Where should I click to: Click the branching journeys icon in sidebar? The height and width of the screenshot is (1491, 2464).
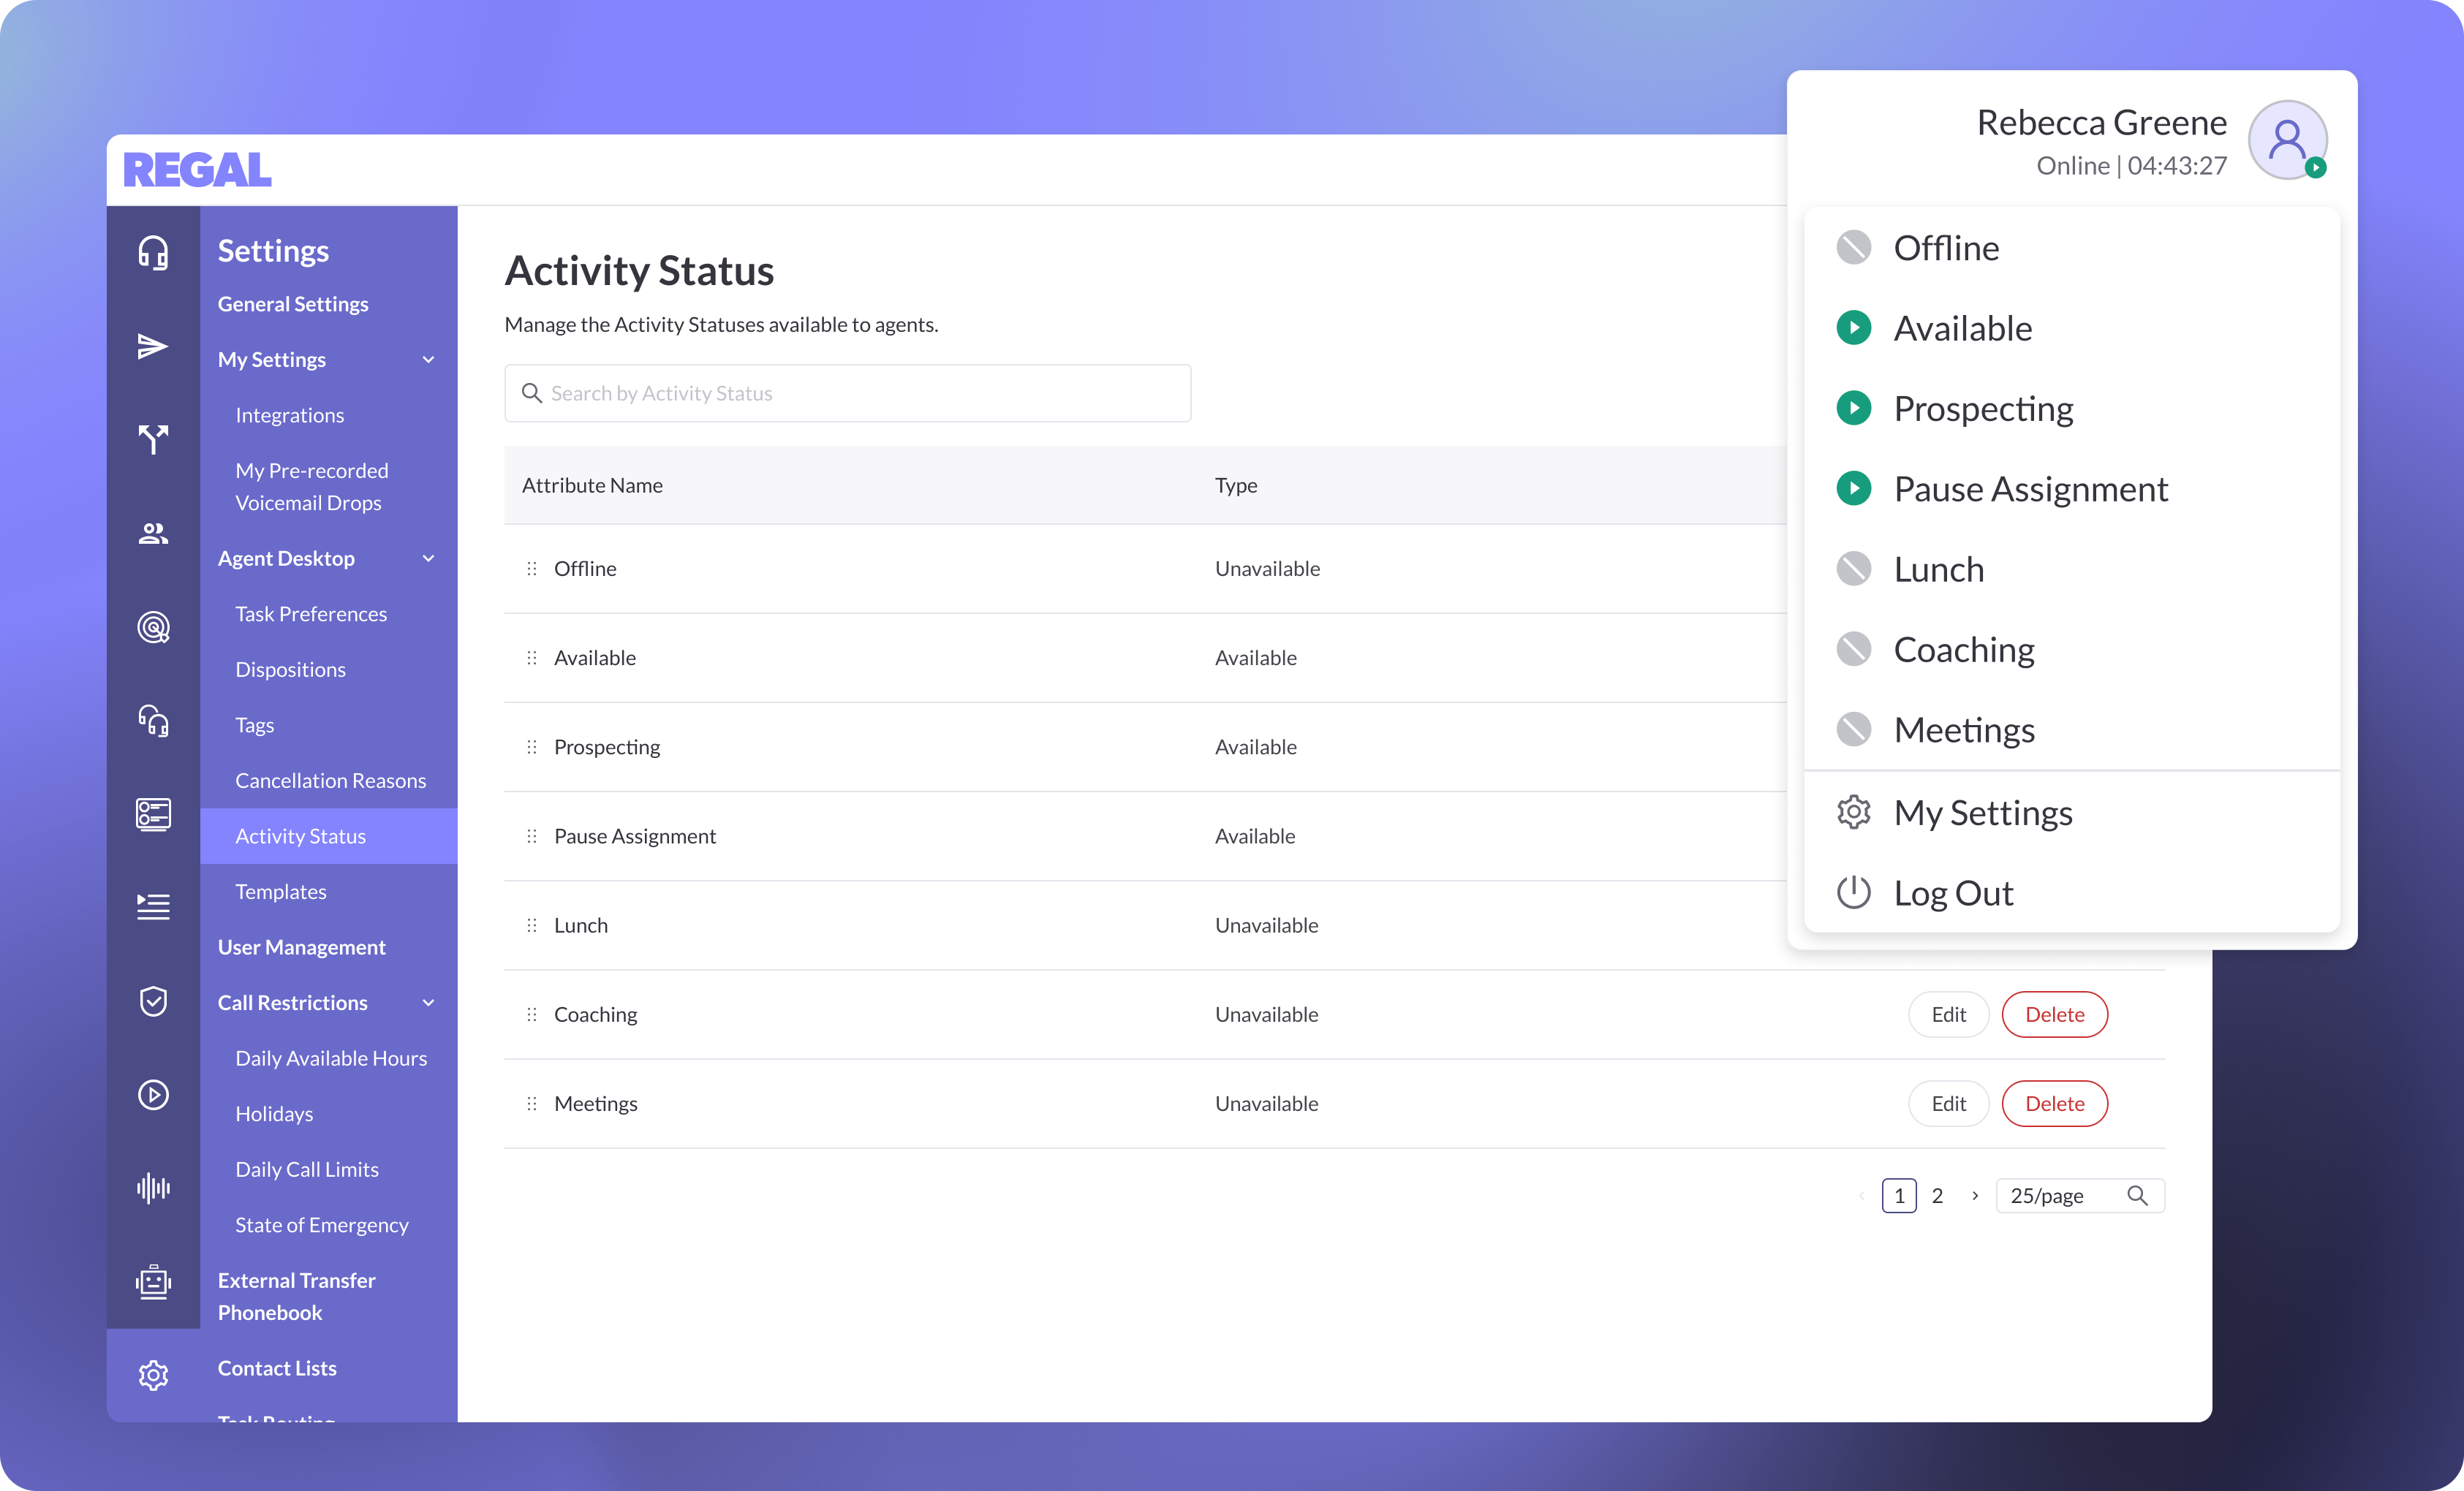pos(153,439)
